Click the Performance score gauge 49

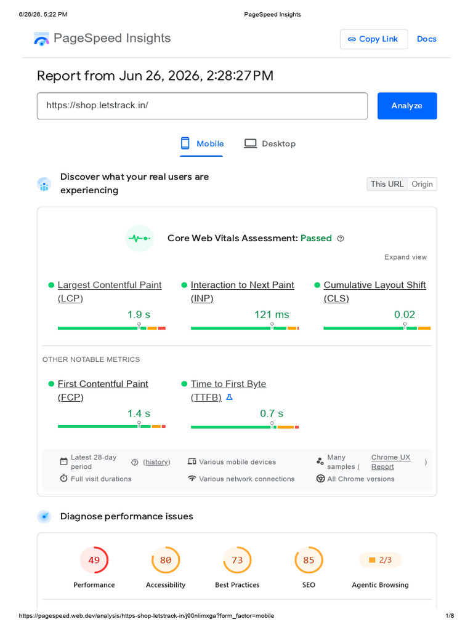[x=94, y=560]
